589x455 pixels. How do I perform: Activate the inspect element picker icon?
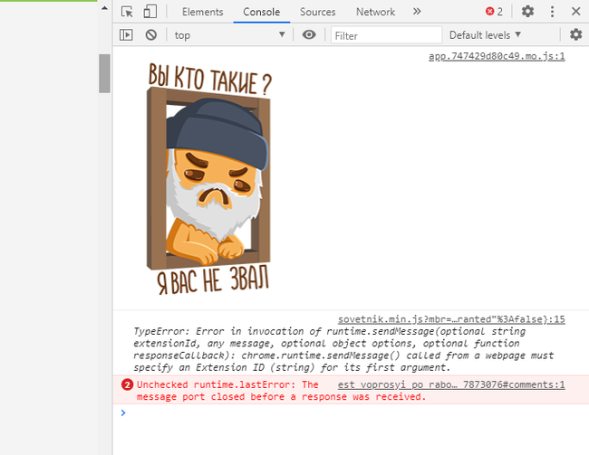tap(127, 12)
